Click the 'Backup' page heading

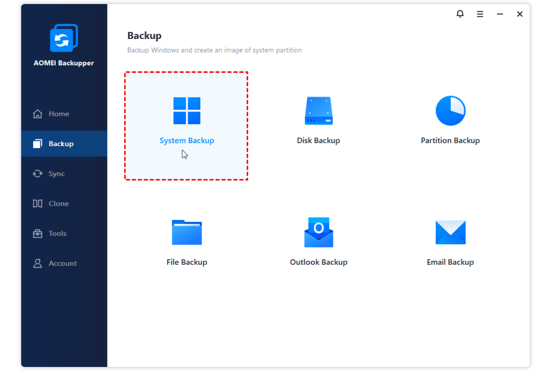tap(144, 35)
